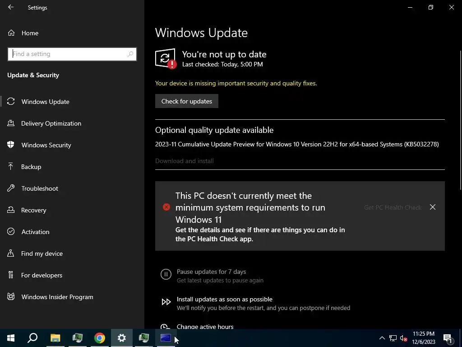Image resolution: width=462 pixels, height=347 pixels.
Task: Click 'Your device is missing important' message
Action: point(236,83)
